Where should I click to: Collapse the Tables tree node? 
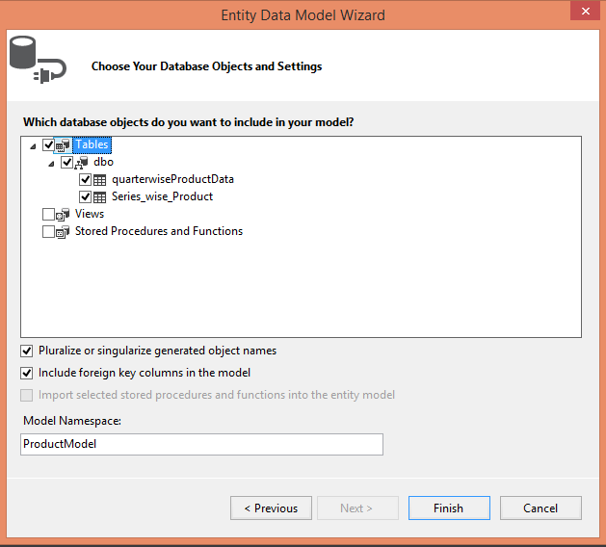coord(34,145)
